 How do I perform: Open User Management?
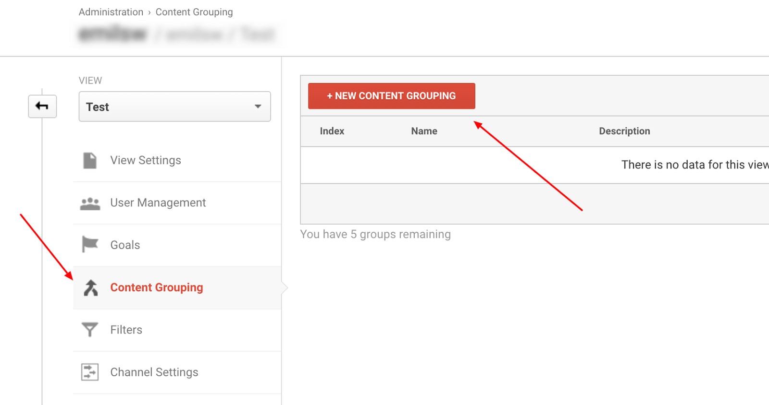158,202
